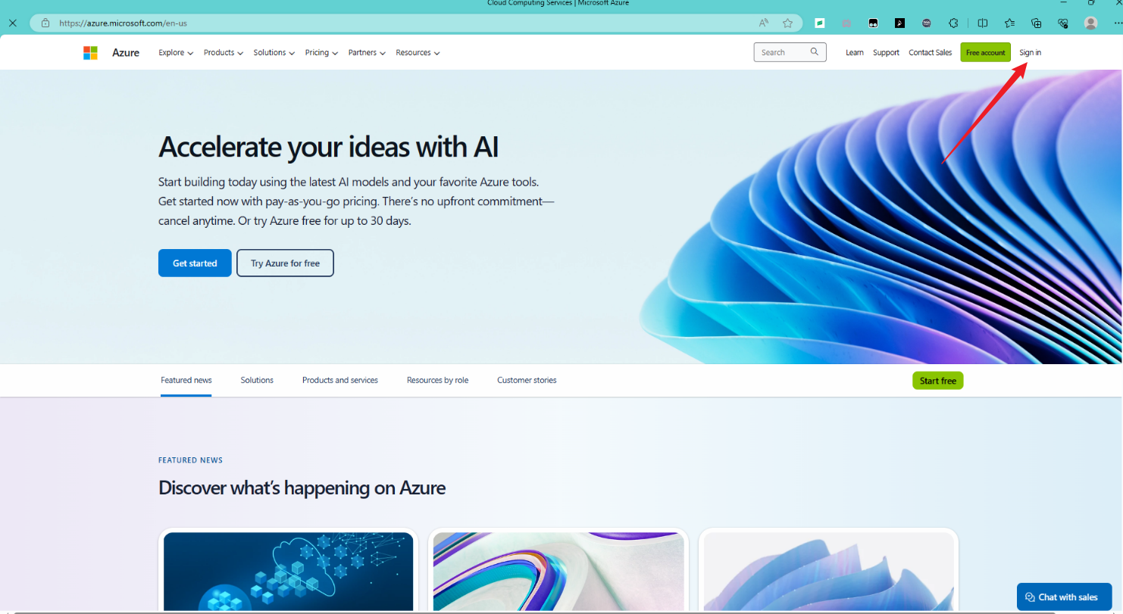Viewport: 1123px width, 614px height.
Task: Expand the Explore dropdown menu
Action: click(176, 53)
